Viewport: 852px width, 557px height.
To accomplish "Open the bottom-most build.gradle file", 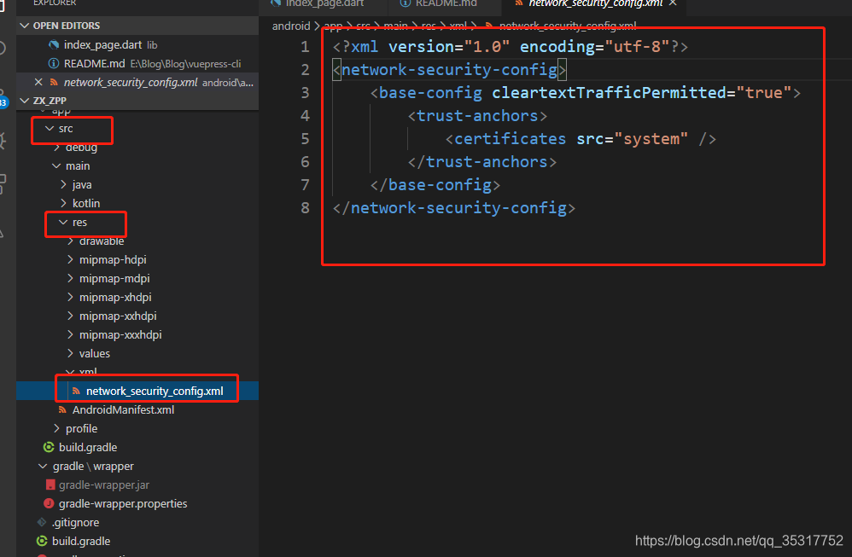I will [x=81, y=542].
